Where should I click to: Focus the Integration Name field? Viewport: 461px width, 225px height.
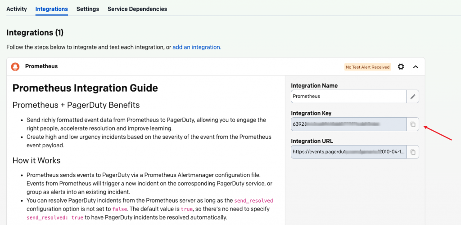pyautogui.click(x=349, y=97)
